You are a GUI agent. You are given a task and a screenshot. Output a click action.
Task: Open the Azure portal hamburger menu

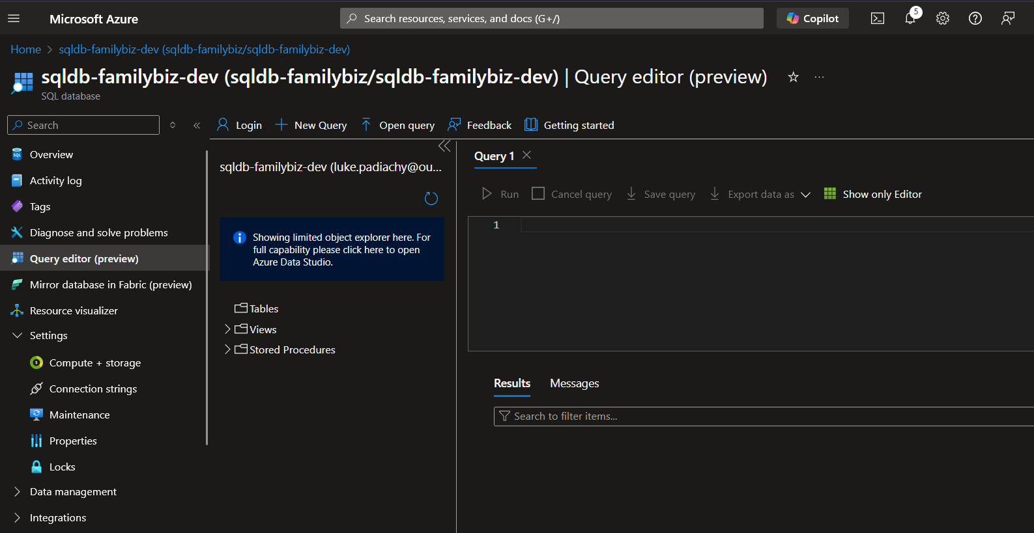point(14,19)
